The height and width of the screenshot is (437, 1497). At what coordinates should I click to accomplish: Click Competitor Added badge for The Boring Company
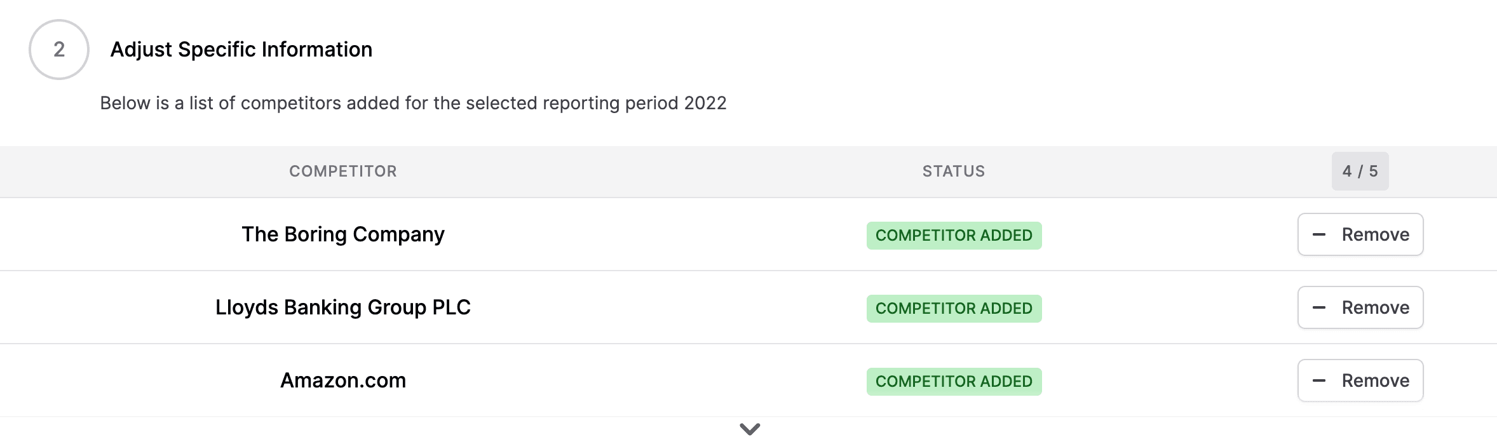coord(954,236)
